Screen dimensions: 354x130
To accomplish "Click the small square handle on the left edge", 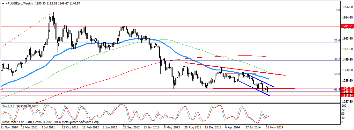I will [1, 89].
